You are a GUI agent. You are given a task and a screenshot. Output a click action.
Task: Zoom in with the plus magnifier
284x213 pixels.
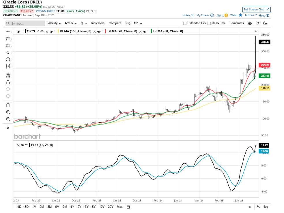(x=8, y=112)
